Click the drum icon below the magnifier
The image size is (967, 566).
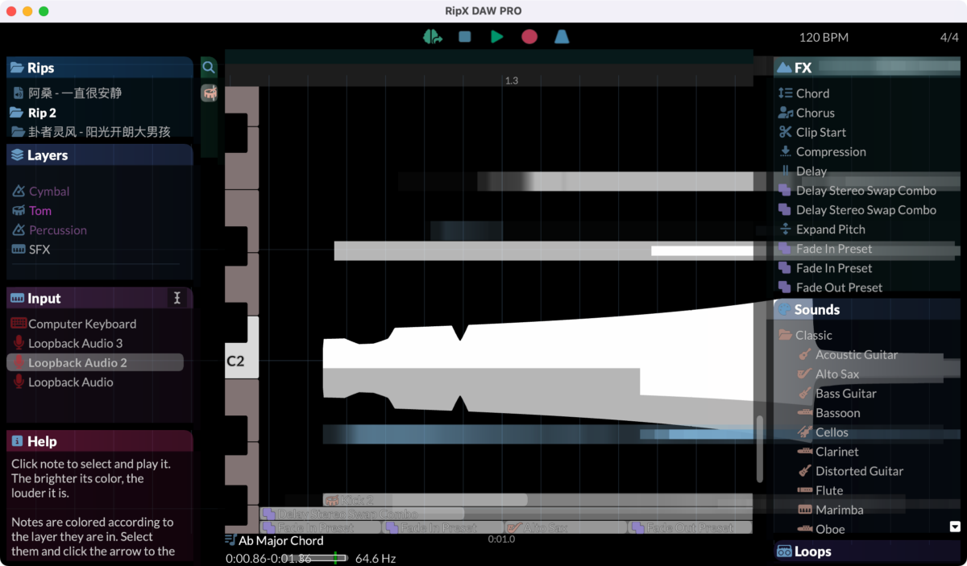tap(210, 93)
